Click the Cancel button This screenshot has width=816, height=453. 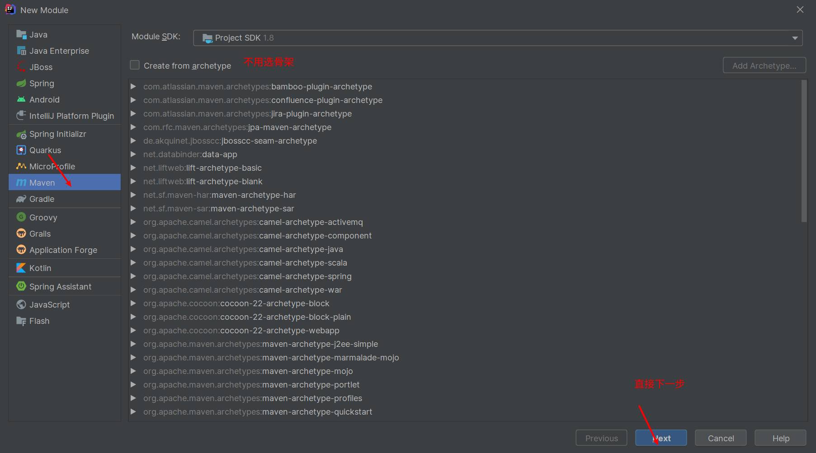(x=721, y=438)
